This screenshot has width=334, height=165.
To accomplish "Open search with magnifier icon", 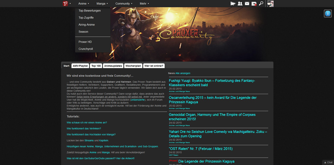I will [x=261, y=4].
